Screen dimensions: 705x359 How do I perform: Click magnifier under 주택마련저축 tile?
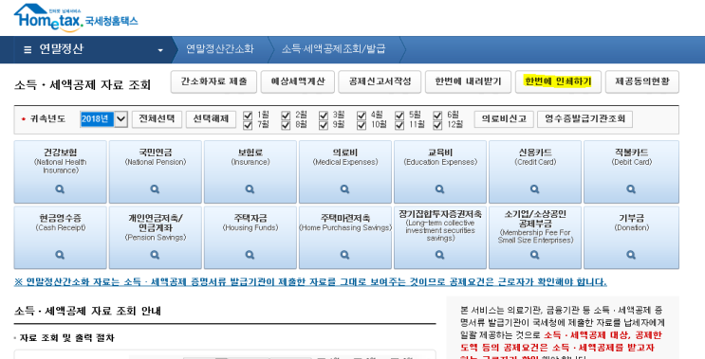(344, 255)
